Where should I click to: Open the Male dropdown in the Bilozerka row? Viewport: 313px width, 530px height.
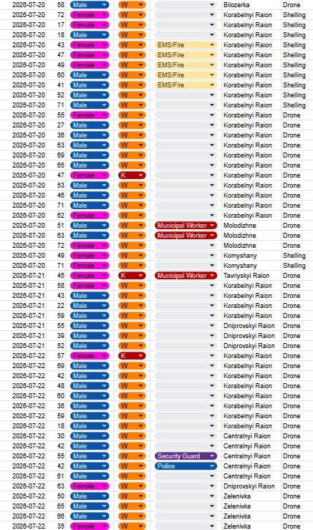click(90, 5)
